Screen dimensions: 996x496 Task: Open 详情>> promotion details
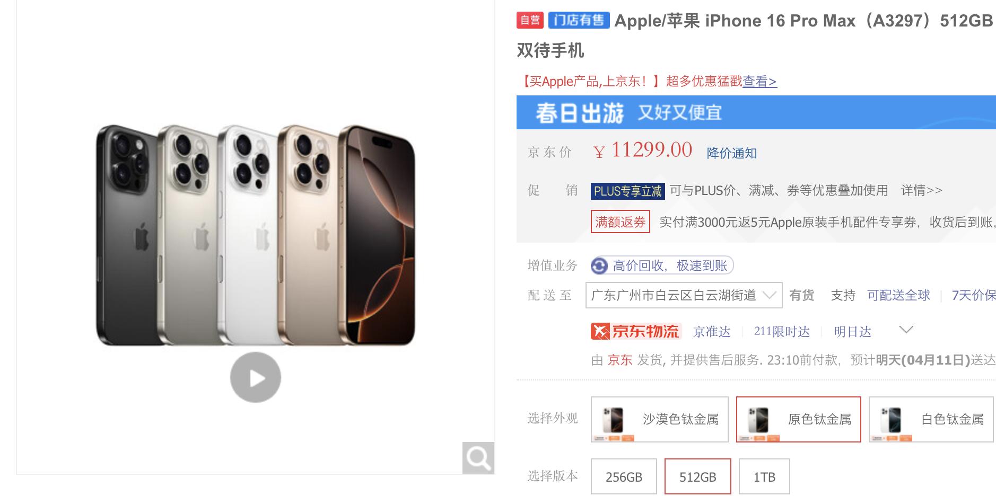point(921,190)
